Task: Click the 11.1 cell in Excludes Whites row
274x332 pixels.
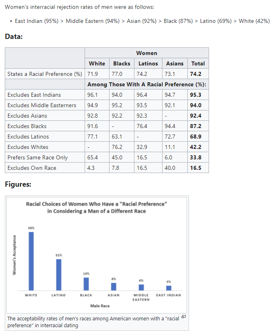Action: (x=175, y=147)
